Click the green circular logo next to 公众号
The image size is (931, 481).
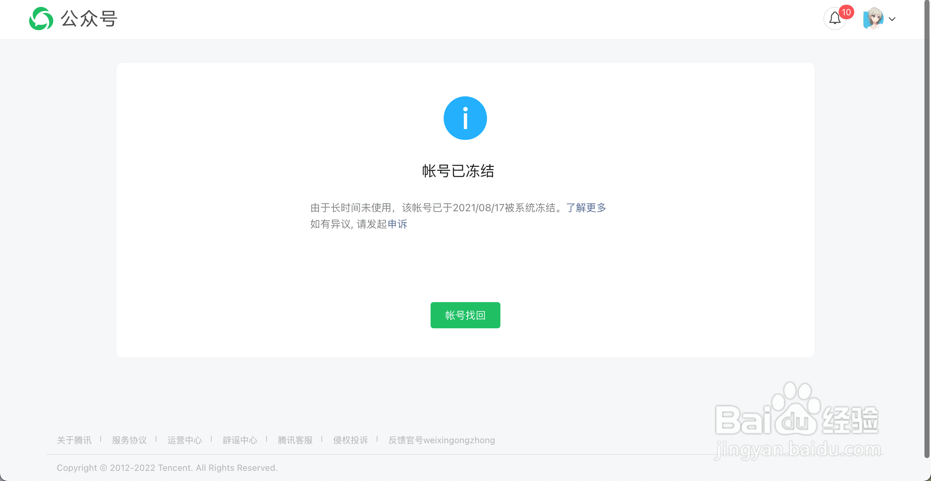point(40,19)
